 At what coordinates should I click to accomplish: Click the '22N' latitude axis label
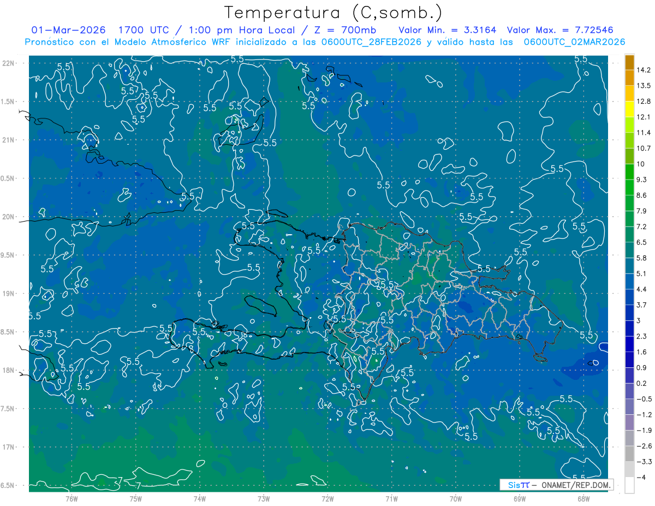click(x=8, y=63)
